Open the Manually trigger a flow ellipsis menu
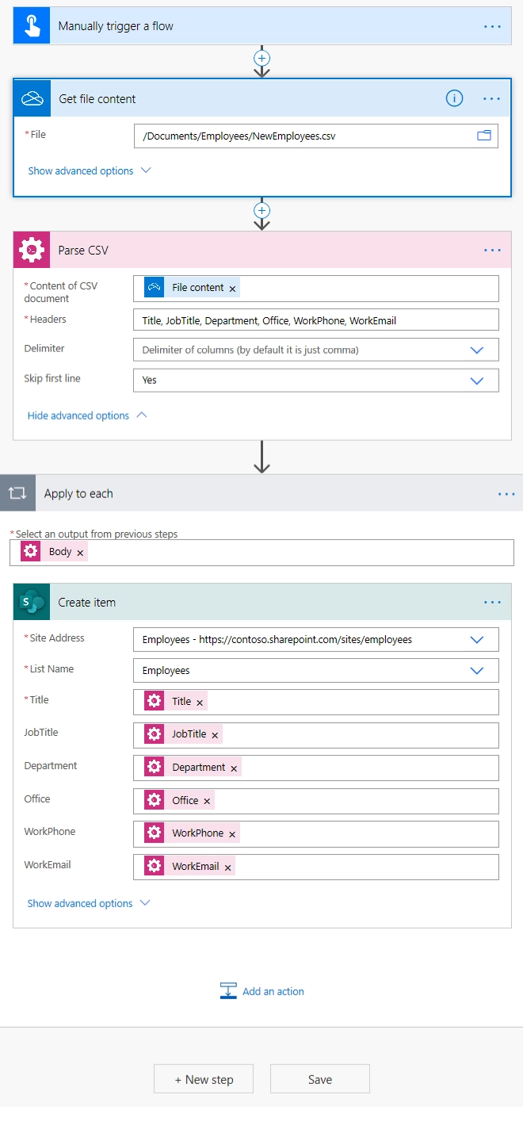Image resolution: width=523 pixels, height=1122 pixels. click(492, 26)
